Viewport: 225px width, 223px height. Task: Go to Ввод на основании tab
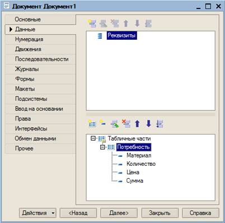click(40, 109)
